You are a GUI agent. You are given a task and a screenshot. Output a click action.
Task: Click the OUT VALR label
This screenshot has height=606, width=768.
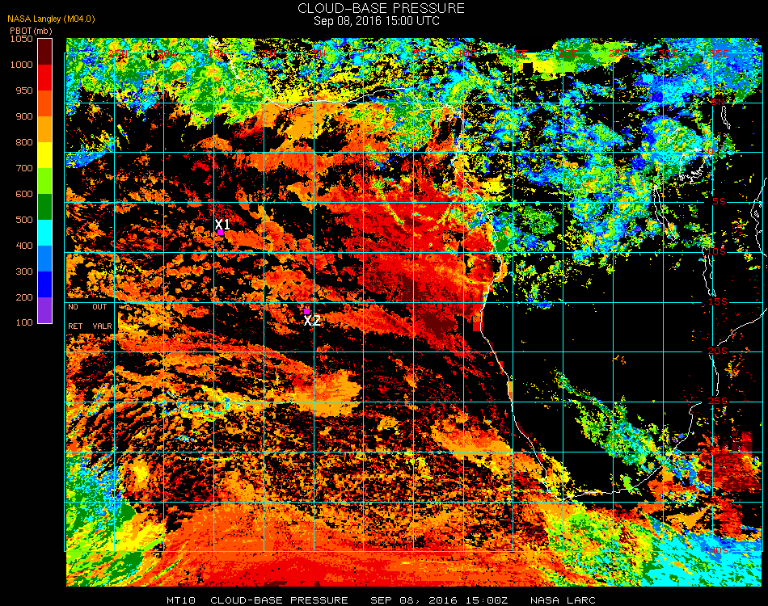coord(102,316)
